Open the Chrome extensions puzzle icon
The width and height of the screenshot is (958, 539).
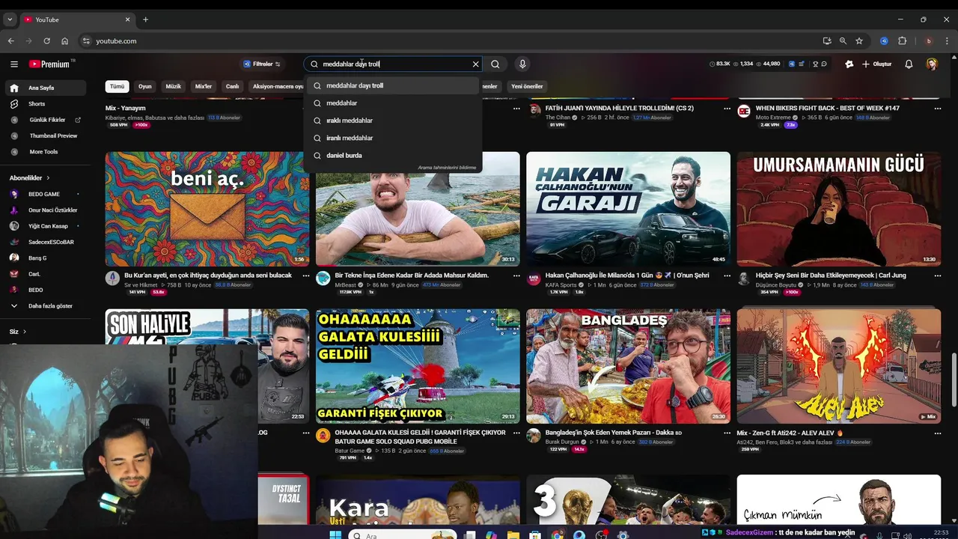902,41
